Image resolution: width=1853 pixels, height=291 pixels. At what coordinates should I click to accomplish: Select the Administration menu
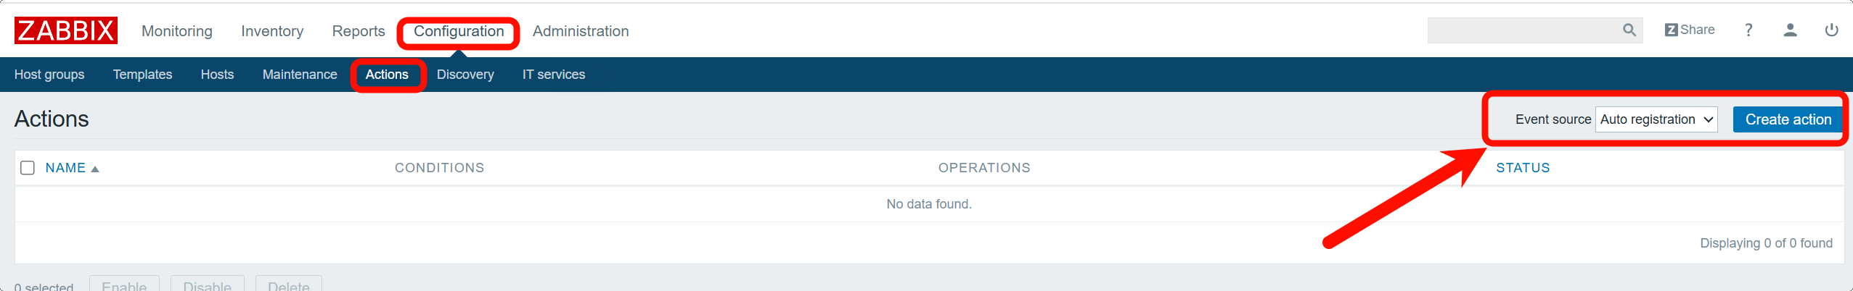pyautogui.click(x=581, y=31)
